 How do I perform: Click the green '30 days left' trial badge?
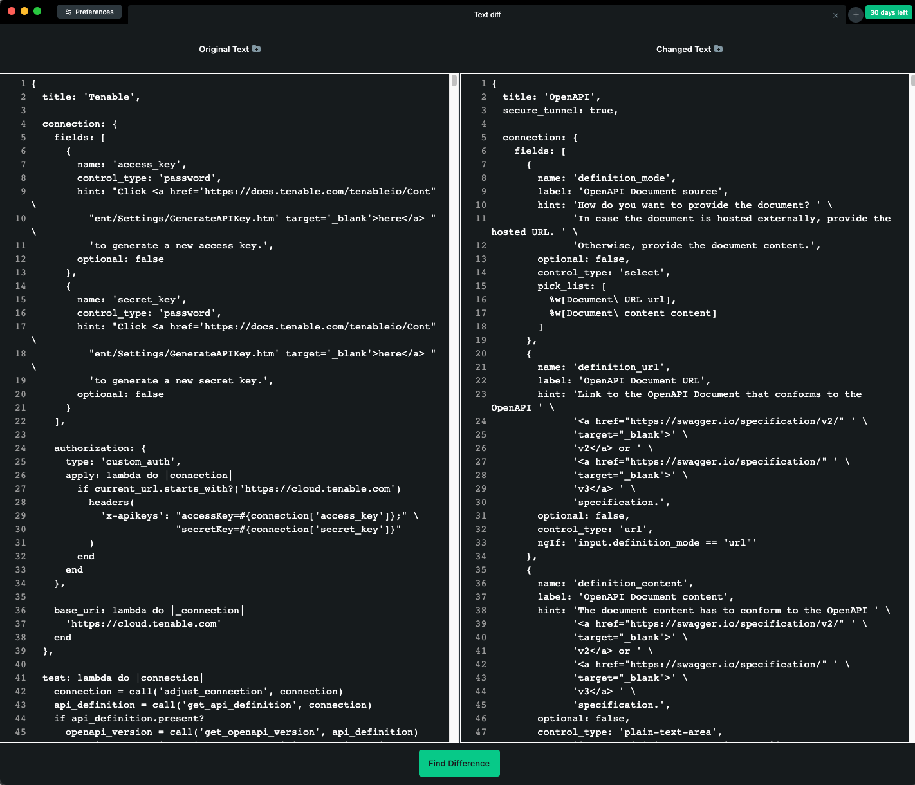(888, 12)
